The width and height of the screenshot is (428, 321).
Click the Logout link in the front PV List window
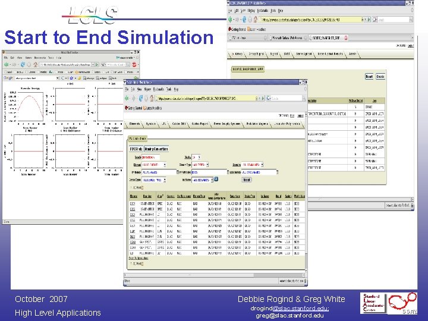(x=300, y=116)
